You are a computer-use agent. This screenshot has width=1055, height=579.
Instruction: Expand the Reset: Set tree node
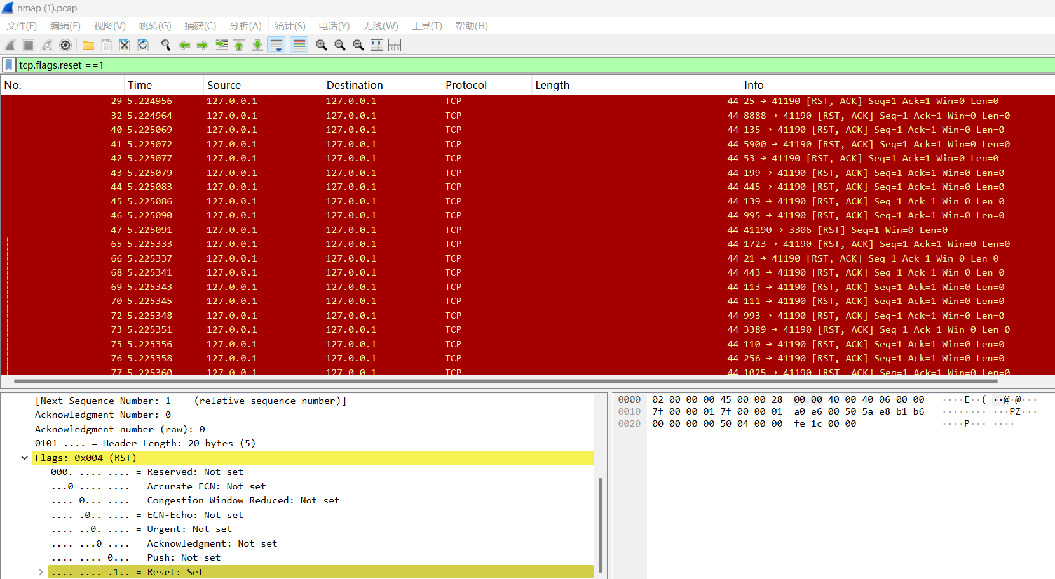pos(41,572)
